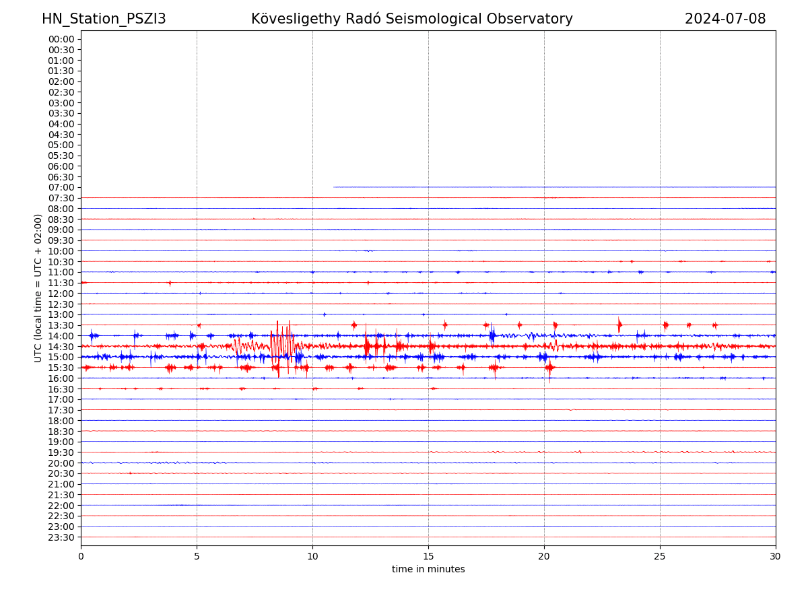808x606 pixels.
Task: Click the 2024-07-08 date label
Action: coord(725,19)
